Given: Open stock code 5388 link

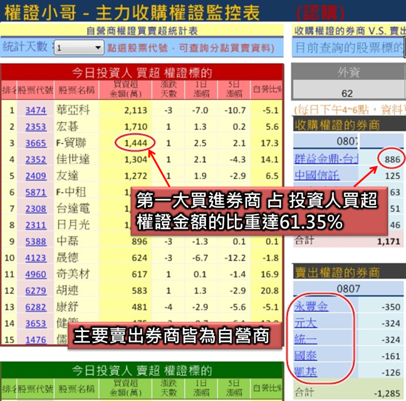Looking at the screenshot, I should tap(36, 241).
